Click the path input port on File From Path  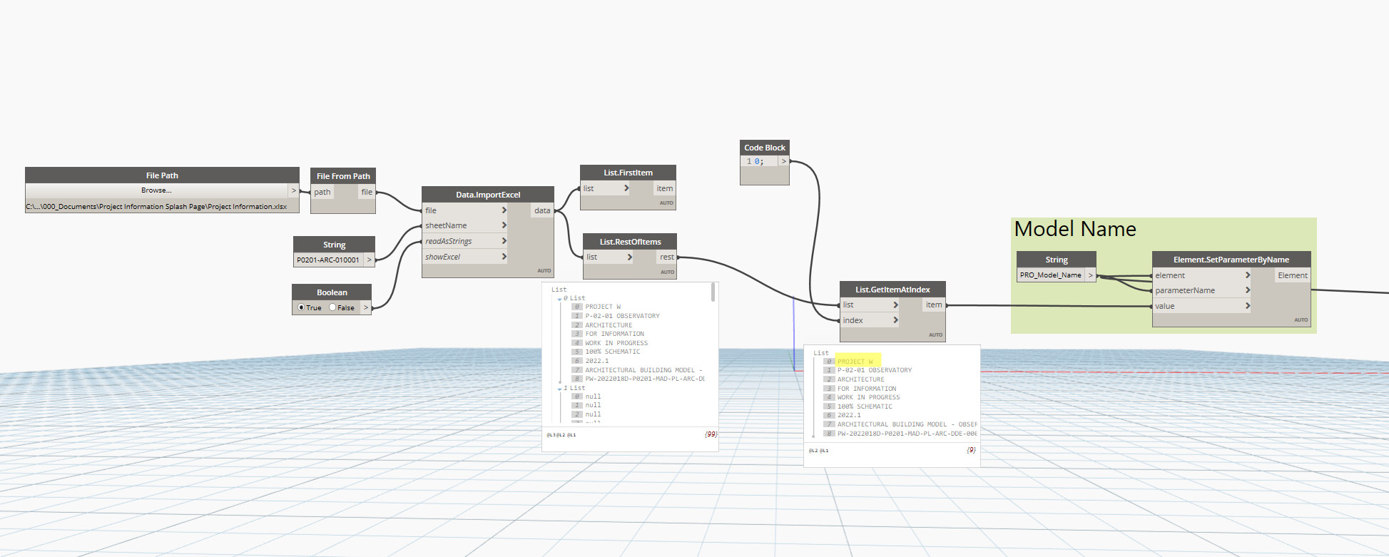322,192
